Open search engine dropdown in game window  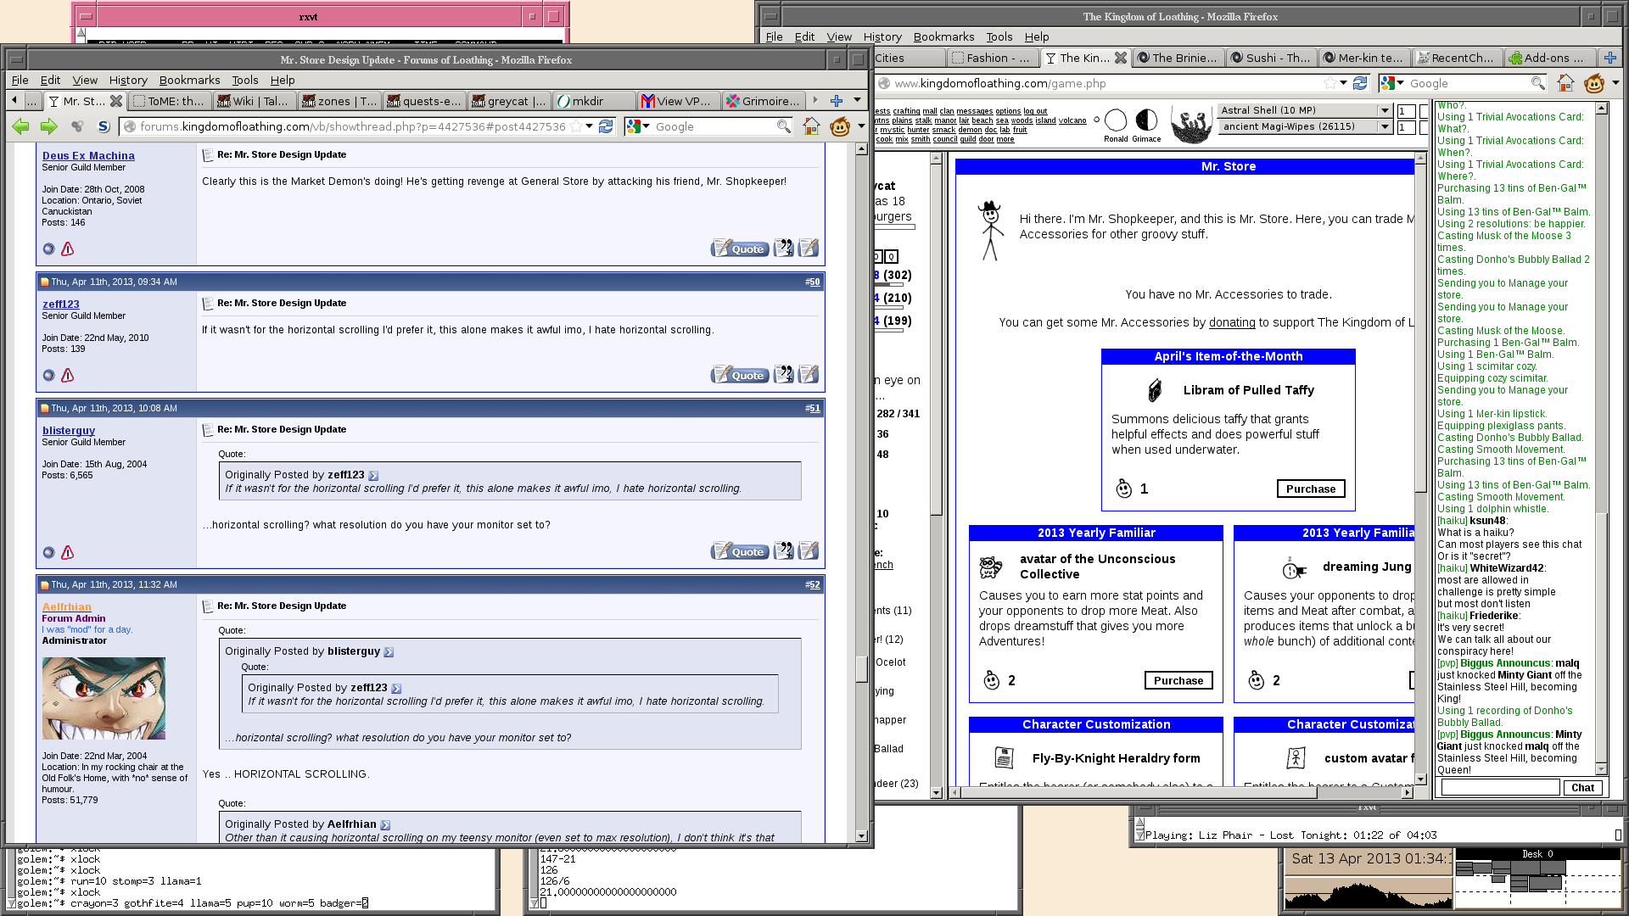1400,83
